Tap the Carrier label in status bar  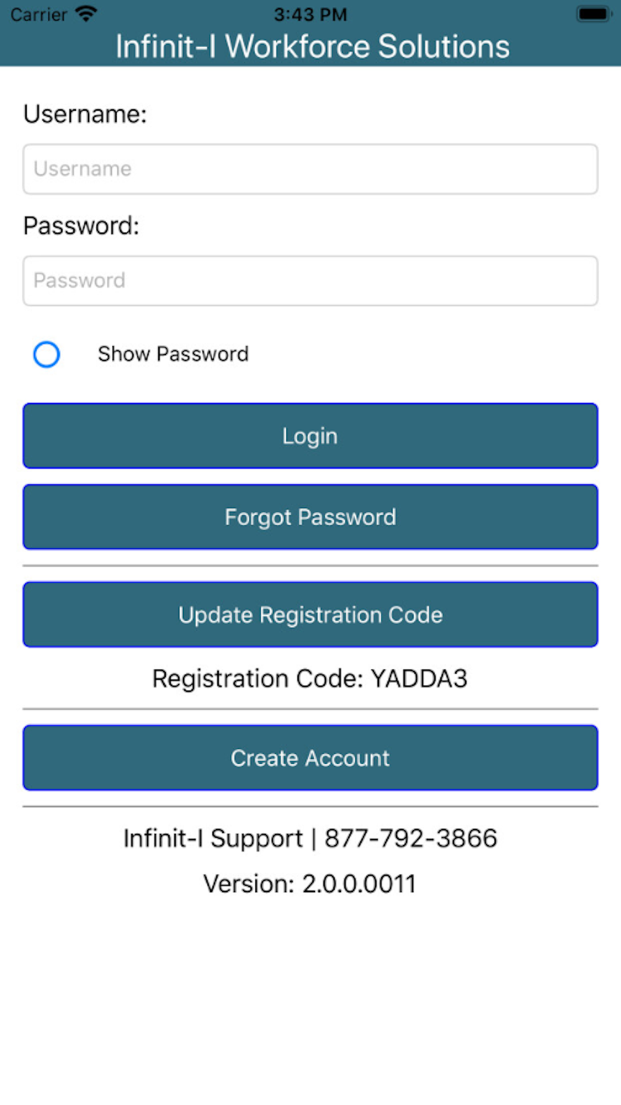(39, 14)
